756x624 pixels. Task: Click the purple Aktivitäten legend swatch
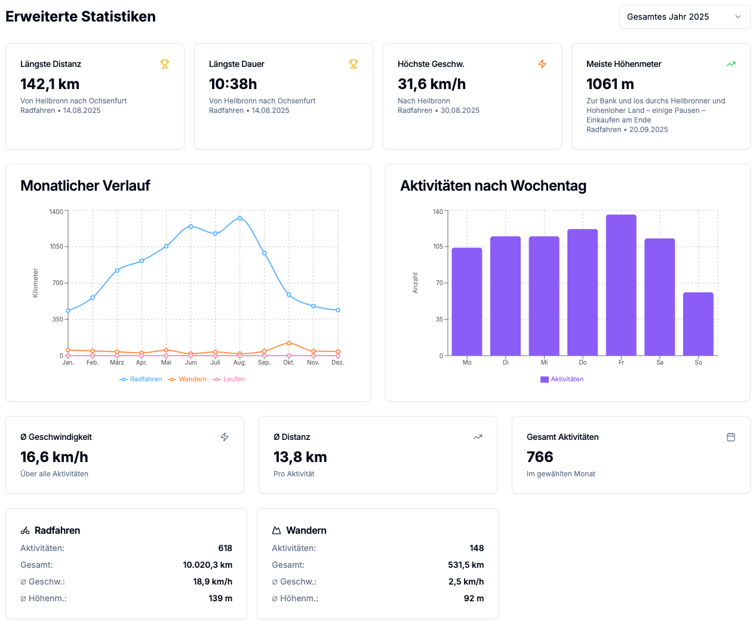click(544, 379)
